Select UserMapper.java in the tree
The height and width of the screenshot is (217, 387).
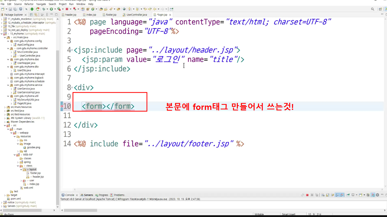tap(26, 63)
